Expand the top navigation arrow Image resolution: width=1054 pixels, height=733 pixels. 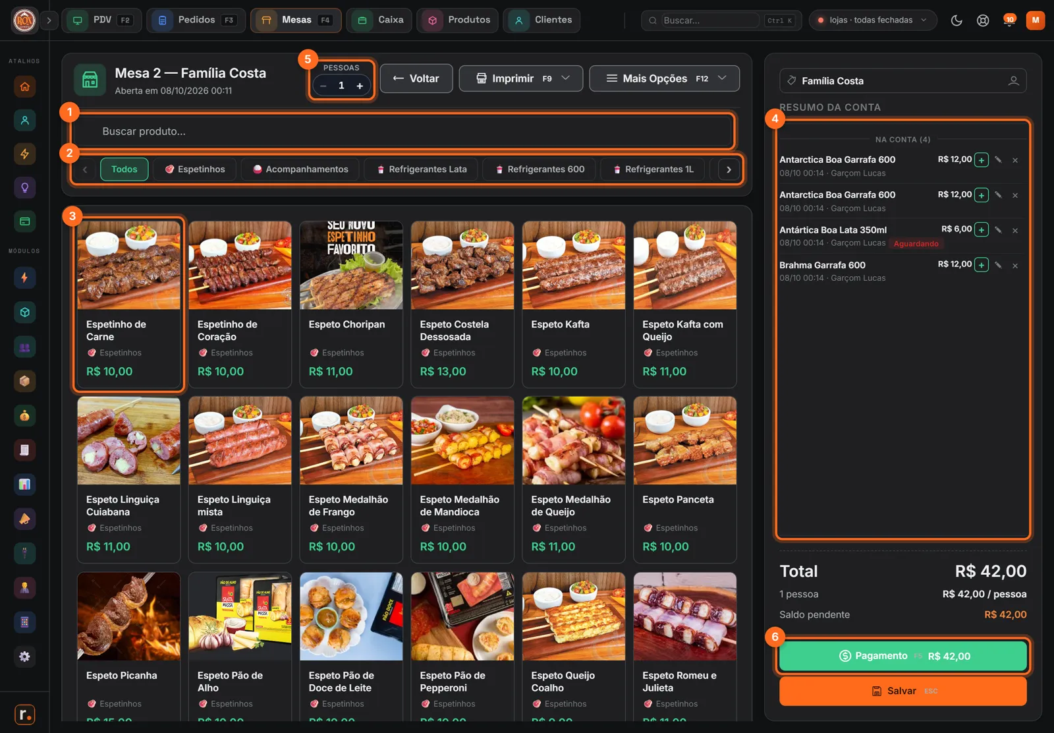coord(49,20)
